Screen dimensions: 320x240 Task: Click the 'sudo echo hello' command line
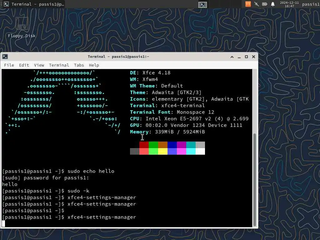(58, 171)
